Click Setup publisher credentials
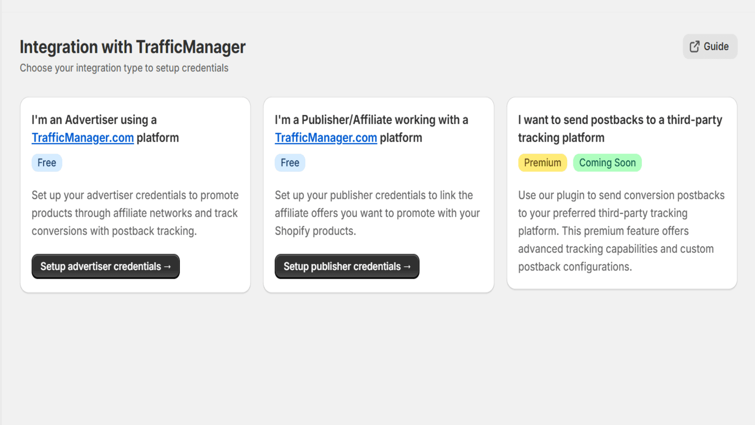The height and width of the screenshot is (425, 755). pos(347,266)
